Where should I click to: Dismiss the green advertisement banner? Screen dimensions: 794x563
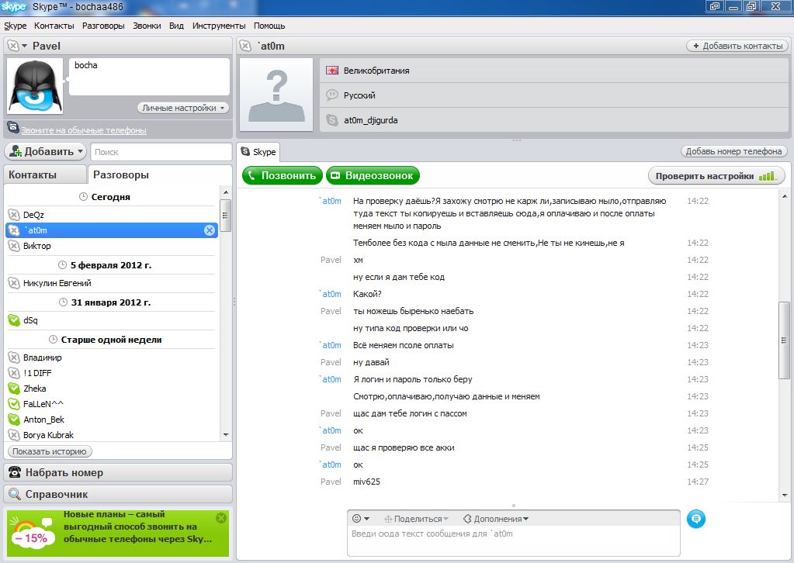click(x=221, y=517)
